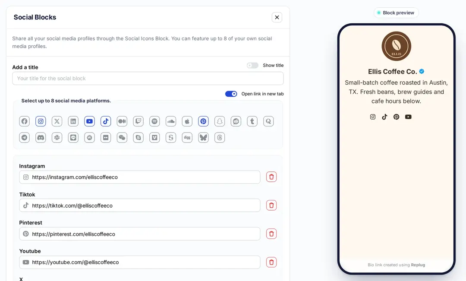Edit the Tiktok URL field

point(140,205)
